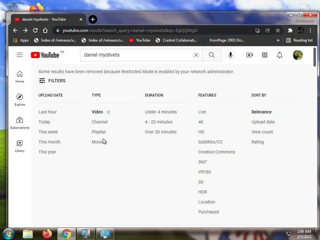The width and height of the screenshot is (320, 240).
Task: Filter by This month
Action: pyautogui.click(x=49, y=142)
